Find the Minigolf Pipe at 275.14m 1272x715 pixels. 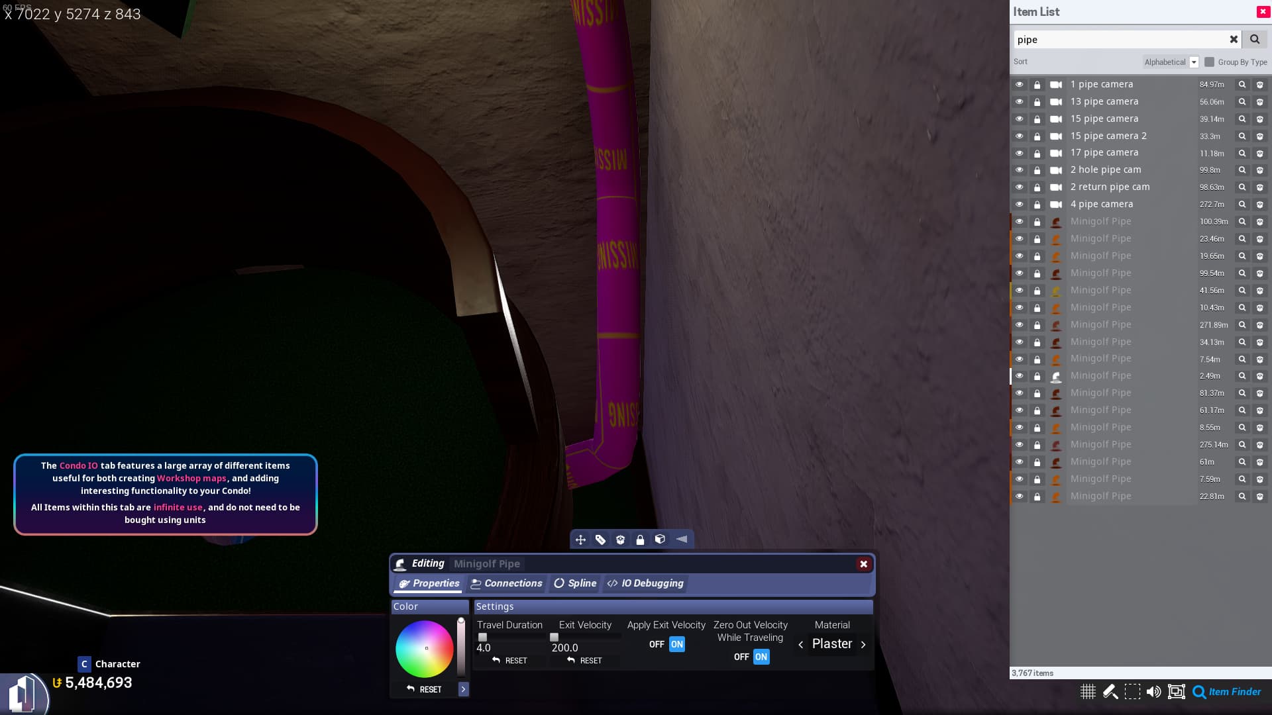pos(1242,445)
